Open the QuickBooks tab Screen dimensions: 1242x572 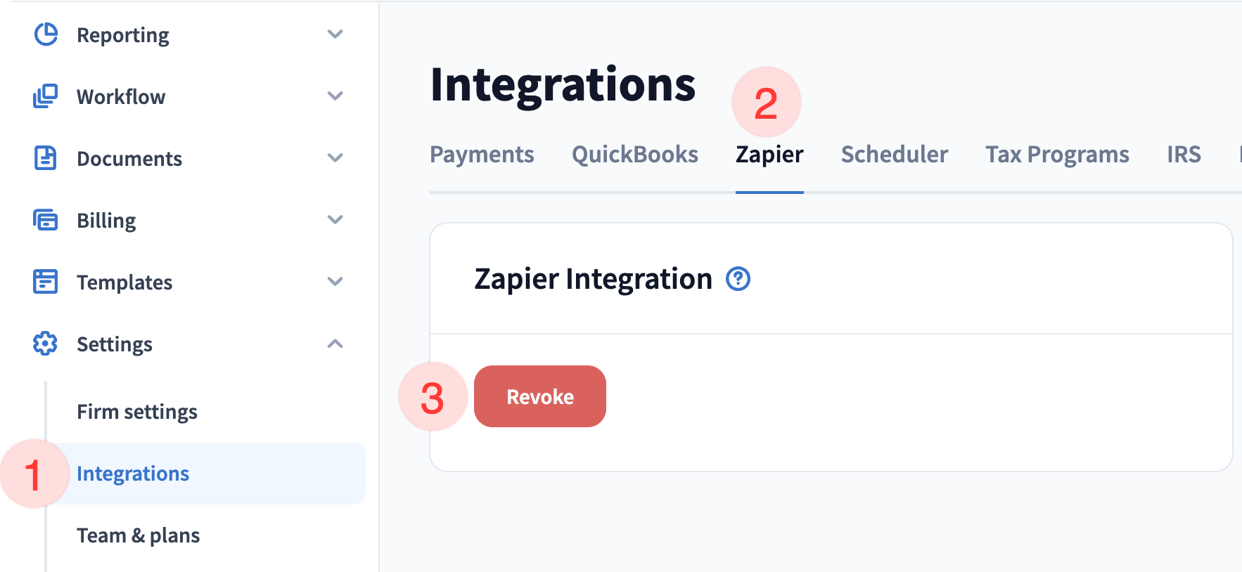point(634,155)
